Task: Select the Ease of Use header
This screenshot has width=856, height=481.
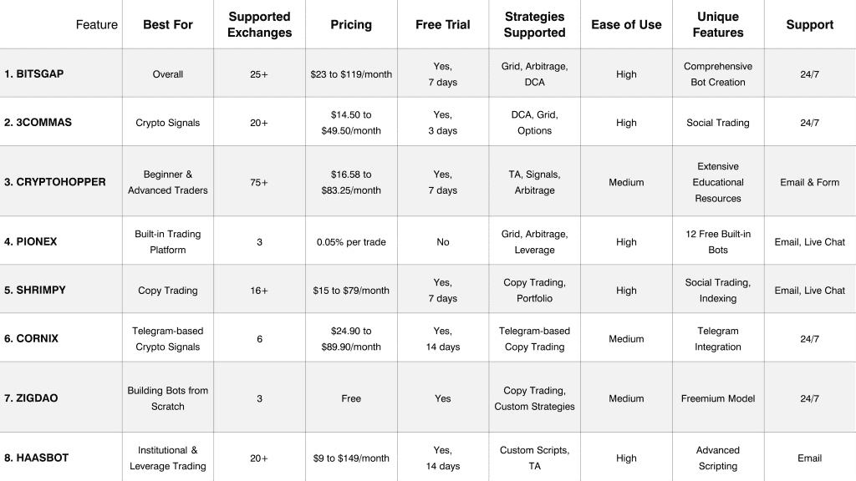Action: click(626, 25)
